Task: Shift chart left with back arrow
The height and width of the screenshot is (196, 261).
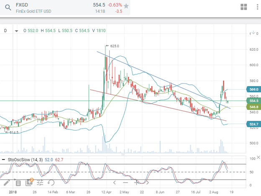Action: (x=115, y=183)
